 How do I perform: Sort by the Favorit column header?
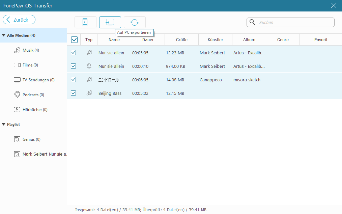321,40
